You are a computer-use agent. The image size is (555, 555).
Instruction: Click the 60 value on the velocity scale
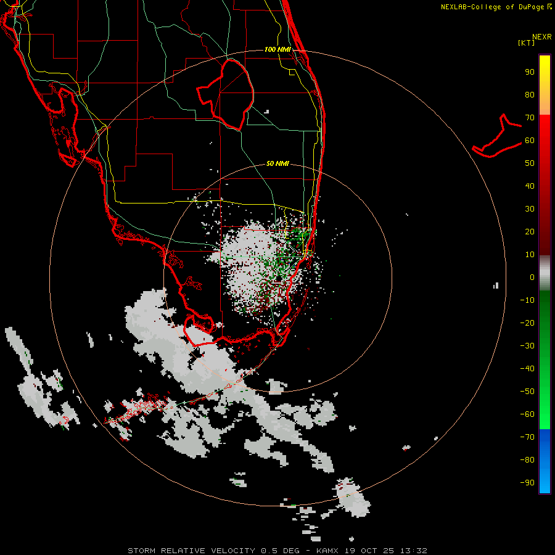pyautogui.click(x=530, y=140)
